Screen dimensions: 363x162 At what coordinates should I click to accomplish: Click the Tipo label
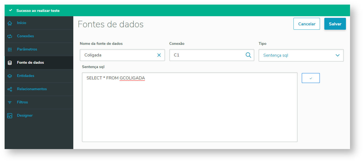263,43
